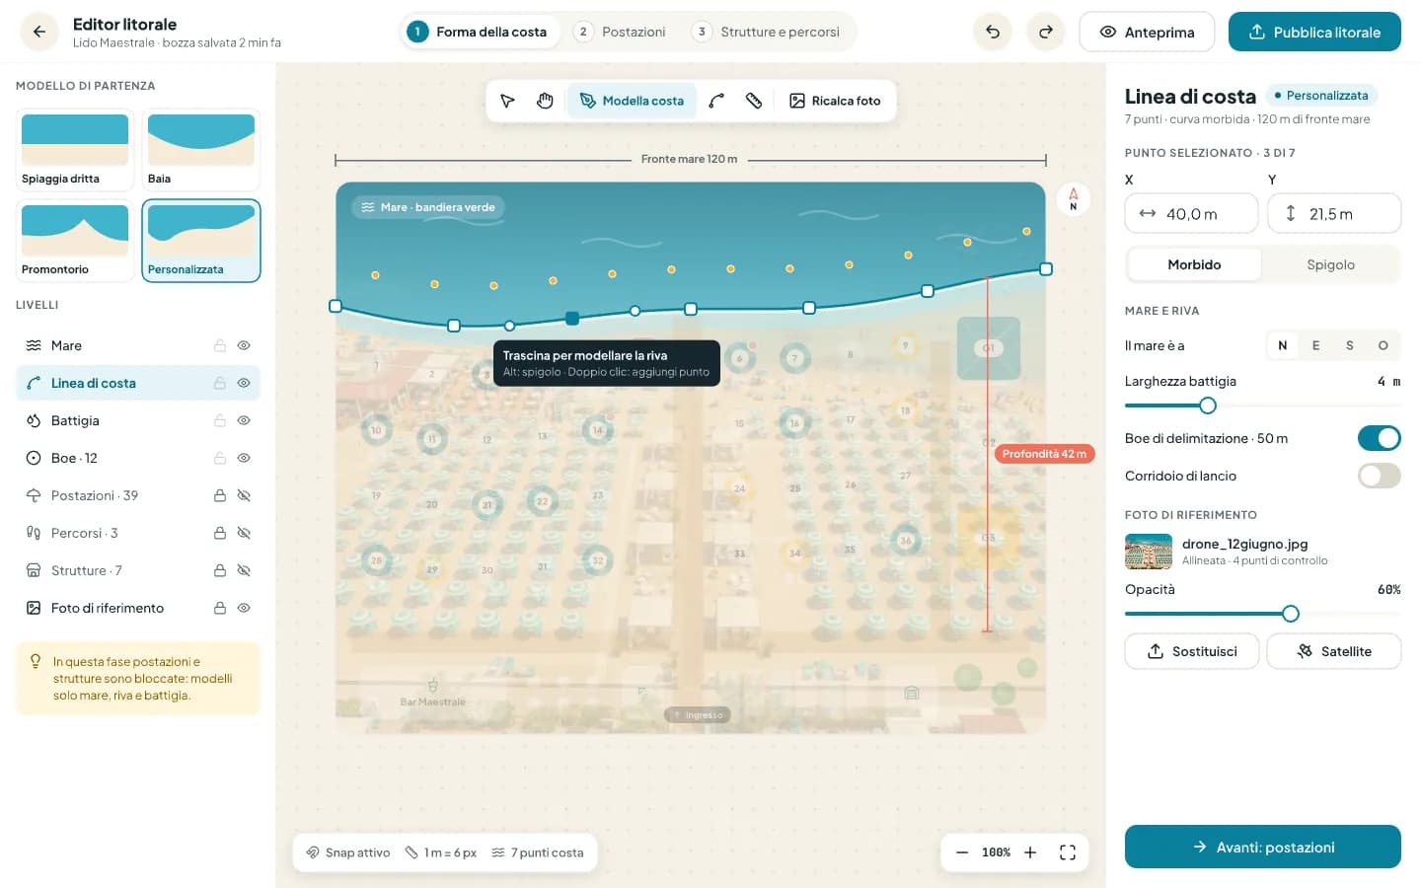Fit the canvas to screen
Viewport: 1421px width, 888px height.
tap(1068, 852)
